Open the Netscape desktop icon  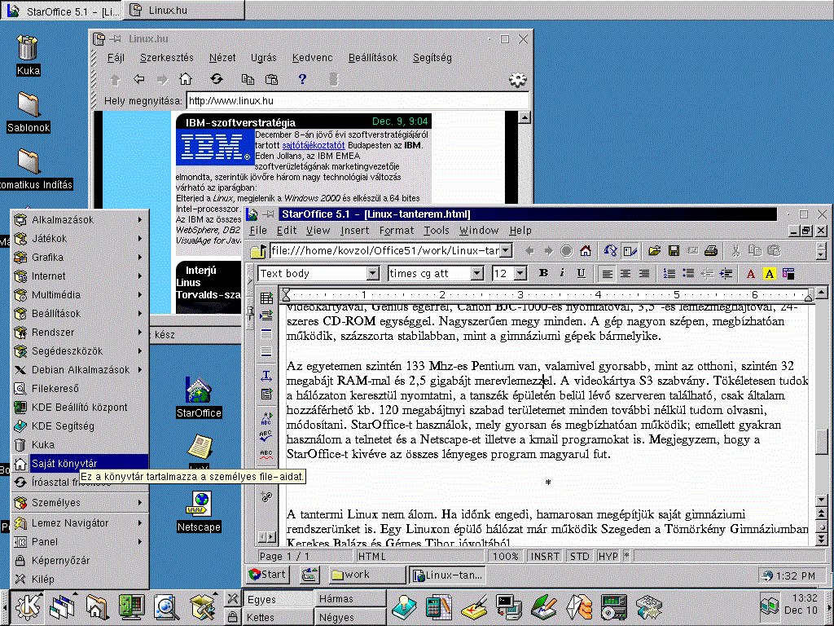199,512
